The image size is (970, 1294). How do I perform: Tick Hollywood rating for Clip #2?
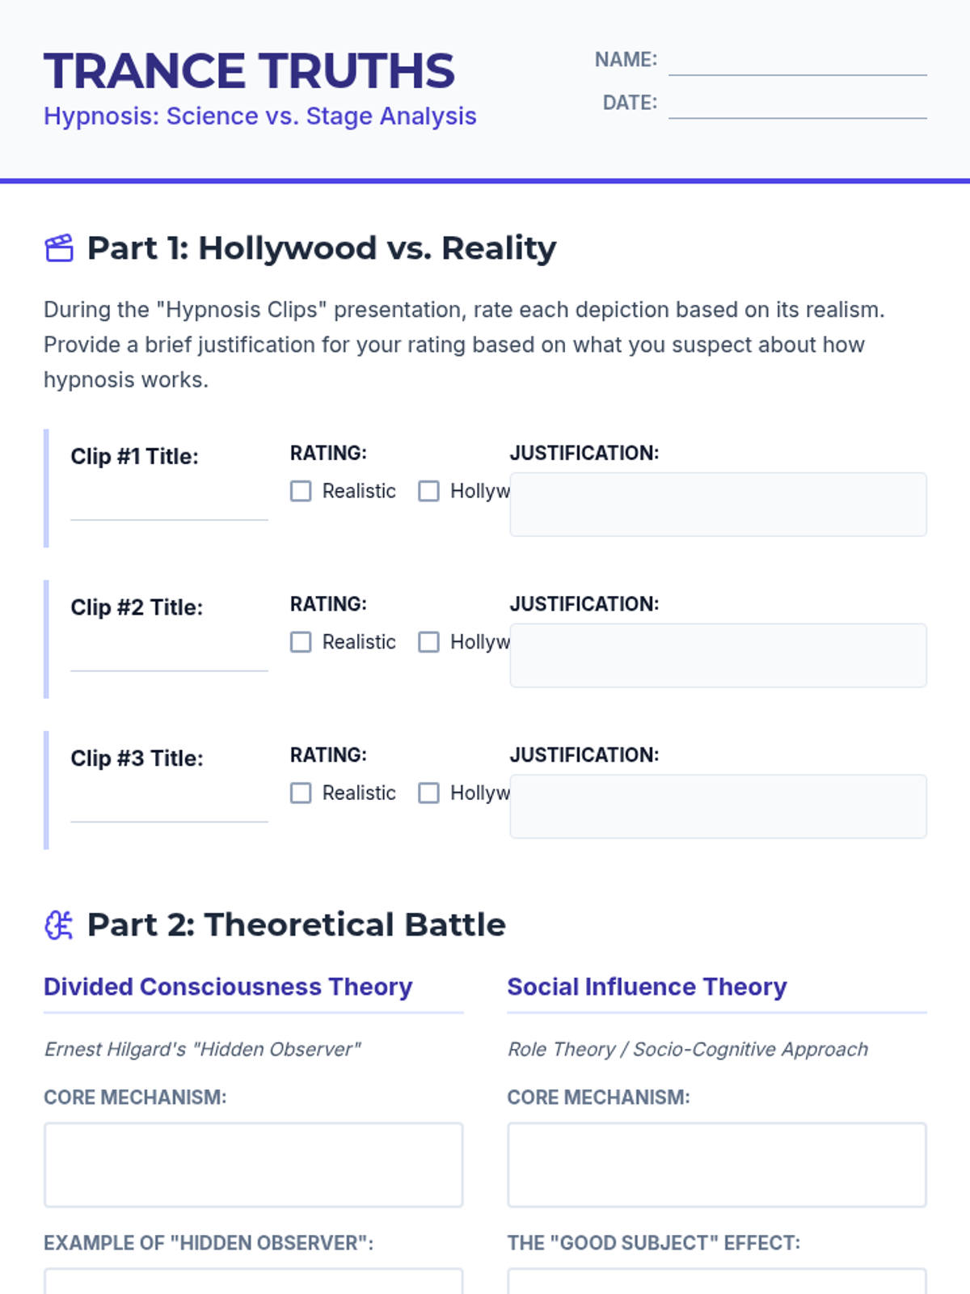point(428,642)
